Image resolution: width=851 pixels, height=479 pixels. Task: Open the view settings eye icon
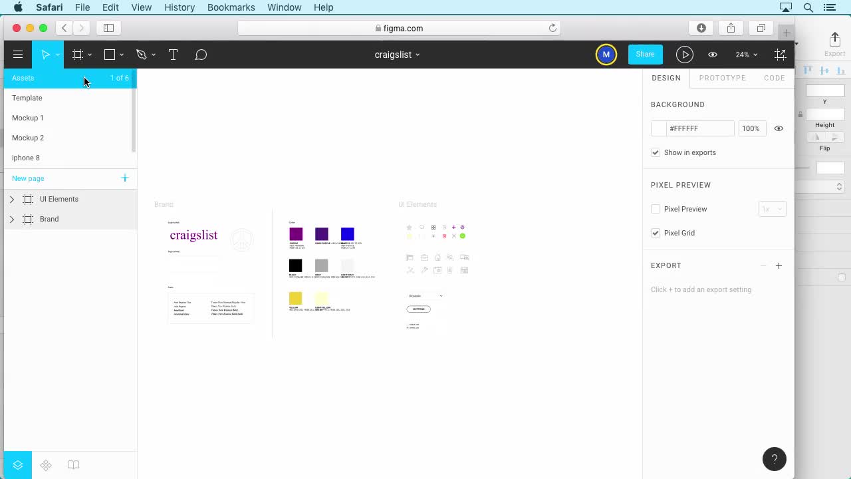713,55
